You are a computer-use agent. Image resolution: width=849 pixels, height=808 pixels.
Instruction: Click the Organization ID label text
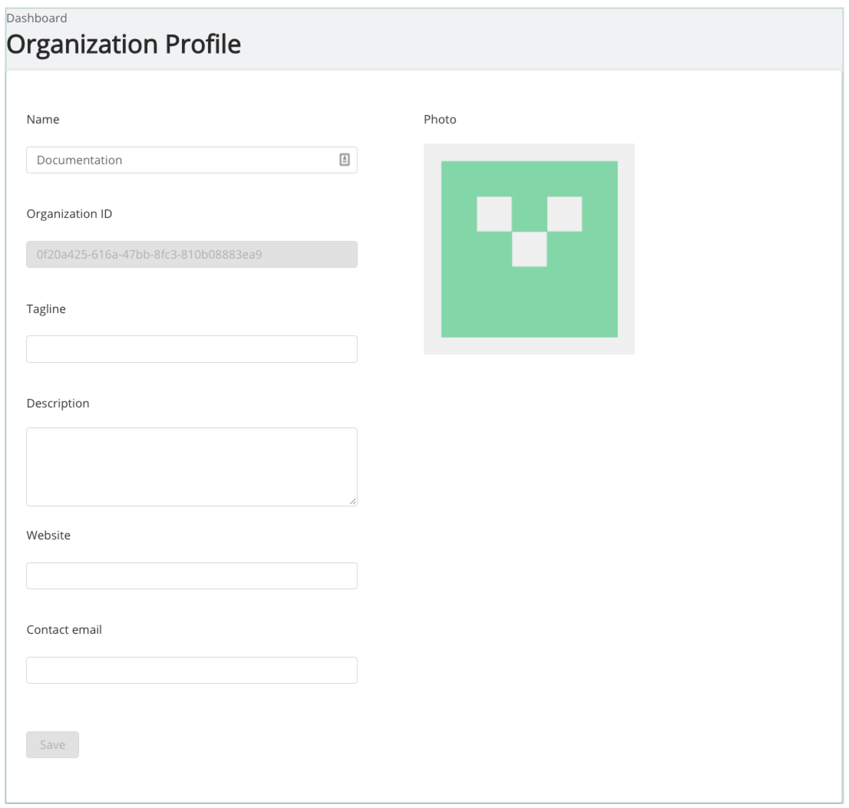coord(69,214)
